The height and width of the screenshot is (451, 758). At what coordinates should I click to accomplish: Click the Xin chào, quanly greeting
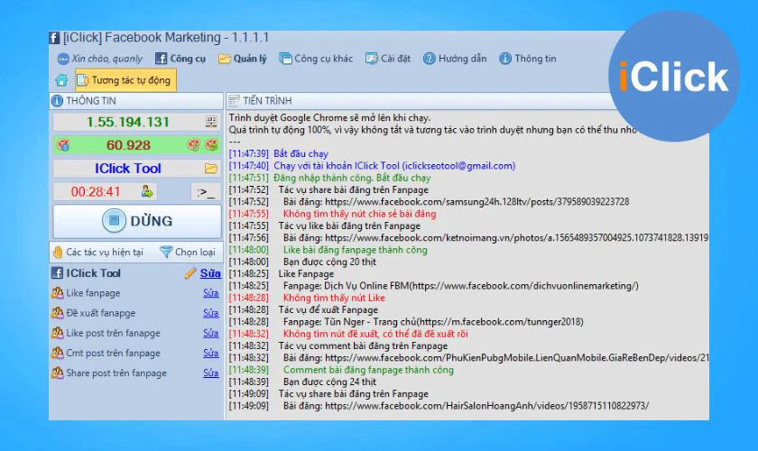[100, 59]
